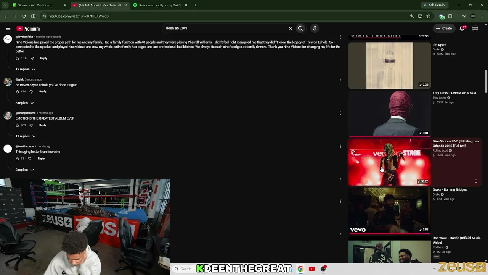Start a voice search with the microphone

point(315,28)
